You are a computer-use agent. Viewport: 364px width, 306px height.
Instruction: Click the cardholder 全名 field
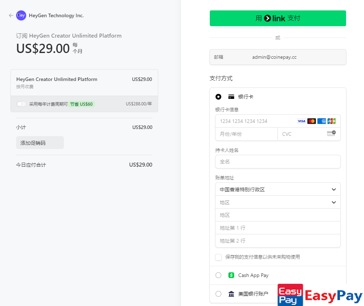coord(278,162)
